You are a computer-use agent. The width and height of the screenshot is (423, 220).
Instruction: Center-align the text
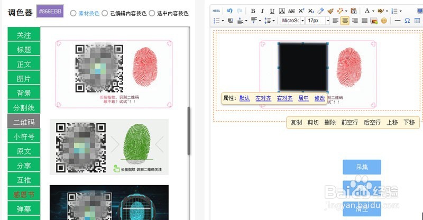(x=345, y=21)
